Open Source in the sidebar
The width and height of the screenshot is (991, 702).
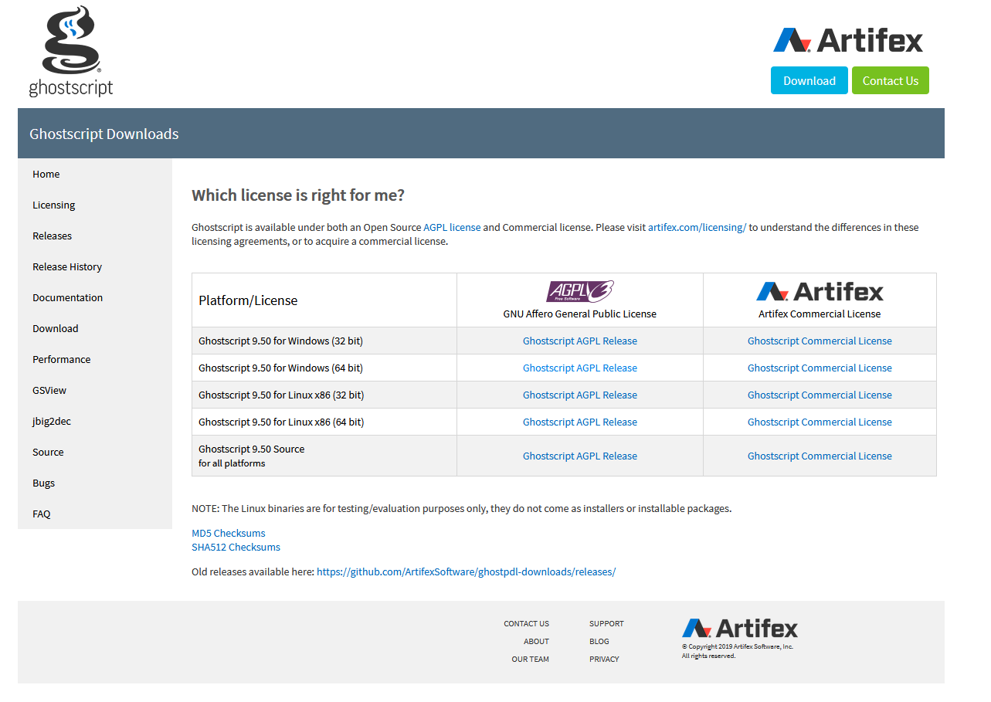pyautogui.click(x=48, y=452)
